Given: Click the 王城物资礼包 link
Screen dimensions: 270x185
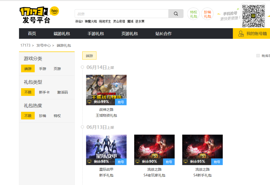Looking at the screenshot, I should click(x=106, y=115).
